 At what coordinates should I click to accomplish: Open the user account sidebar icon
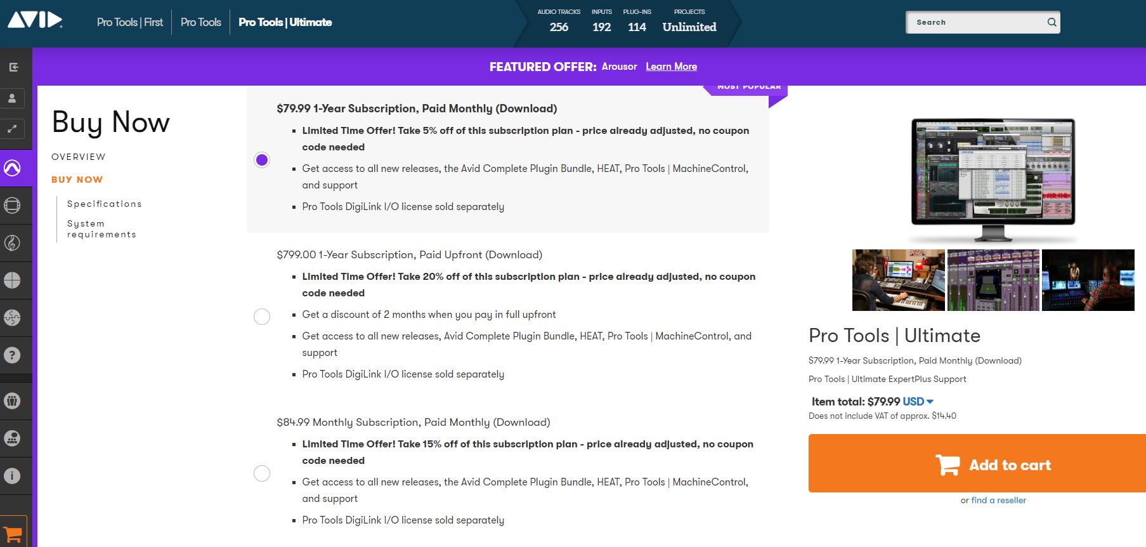(x=13, y=98)
